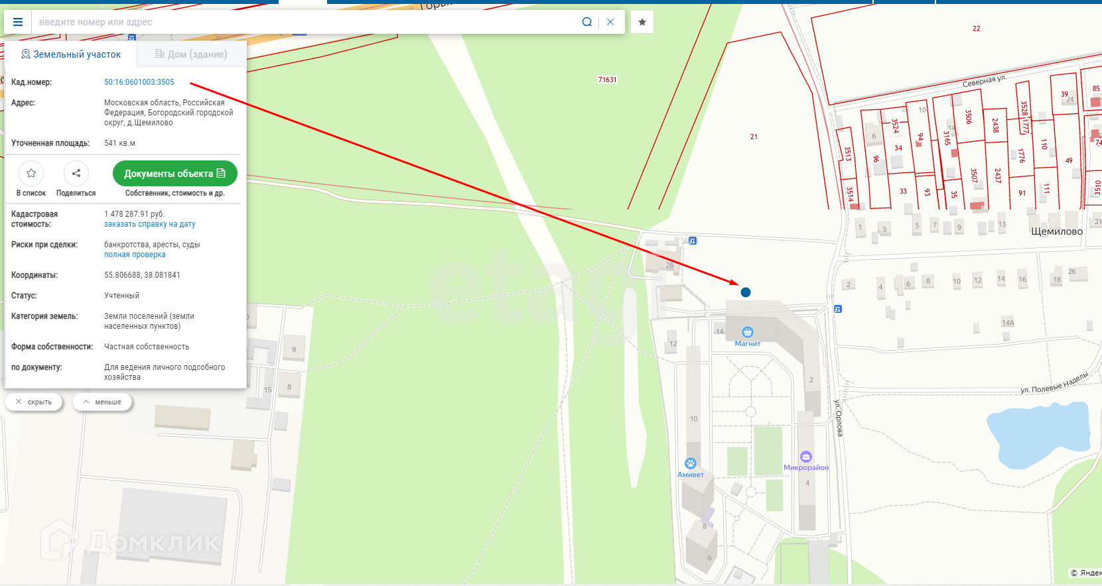This screenshot has width=1102, height=586.
Task: Open cadastral number 50:16:0601003:3505 link
Action: (139, 82)
